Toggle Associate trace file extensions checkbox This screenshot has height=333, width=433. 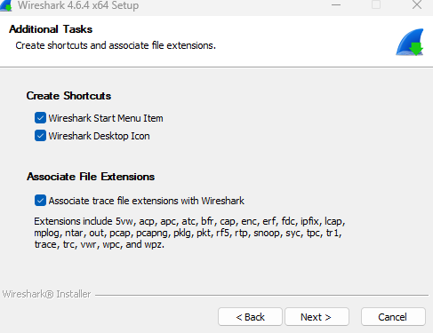[x=40, y=201]
